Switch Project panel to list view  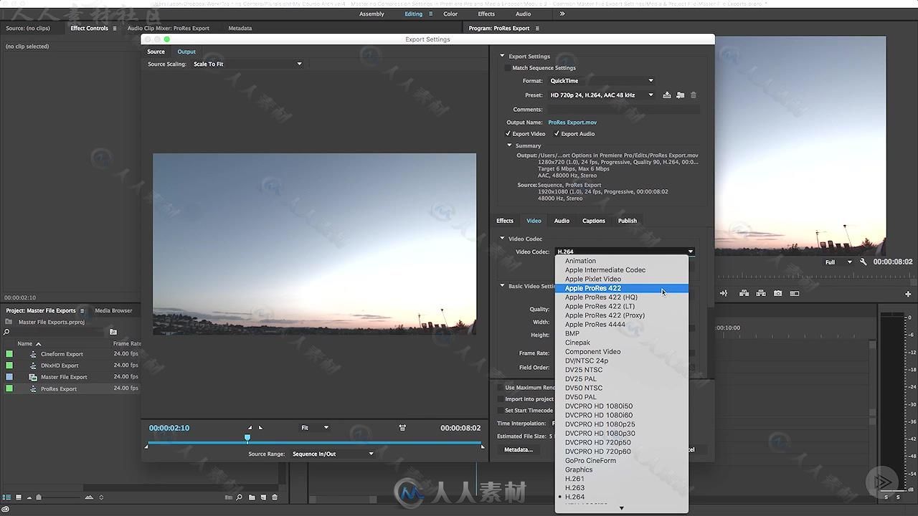tap(8, 497)
